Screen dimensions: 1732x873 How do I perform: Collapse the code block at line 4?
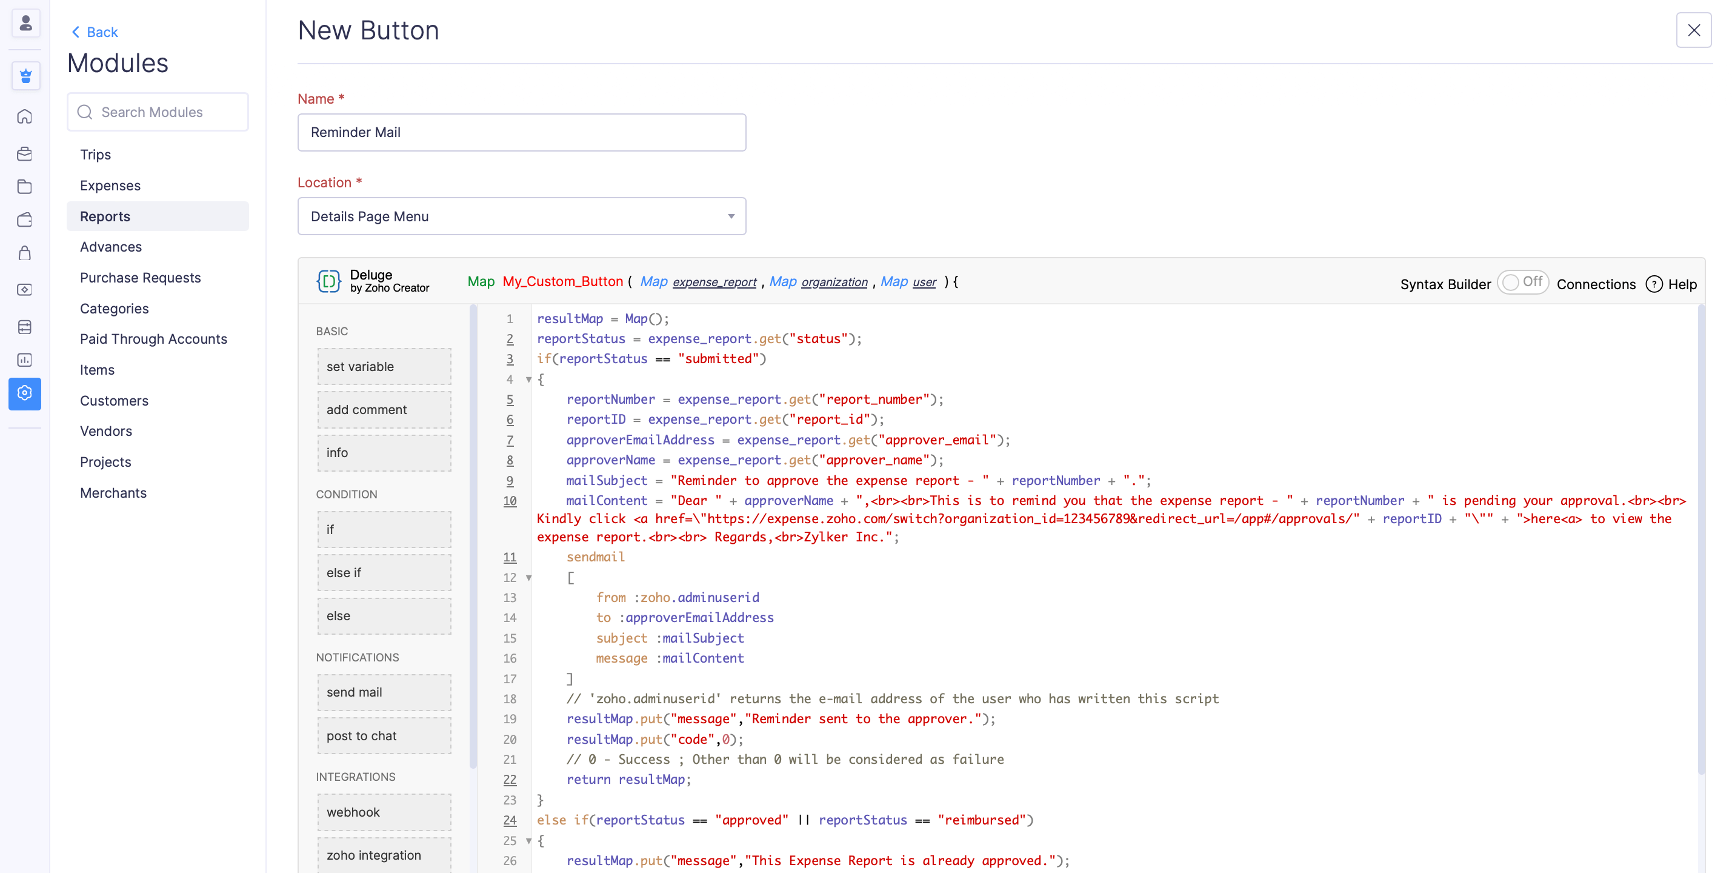coord(528,380)
